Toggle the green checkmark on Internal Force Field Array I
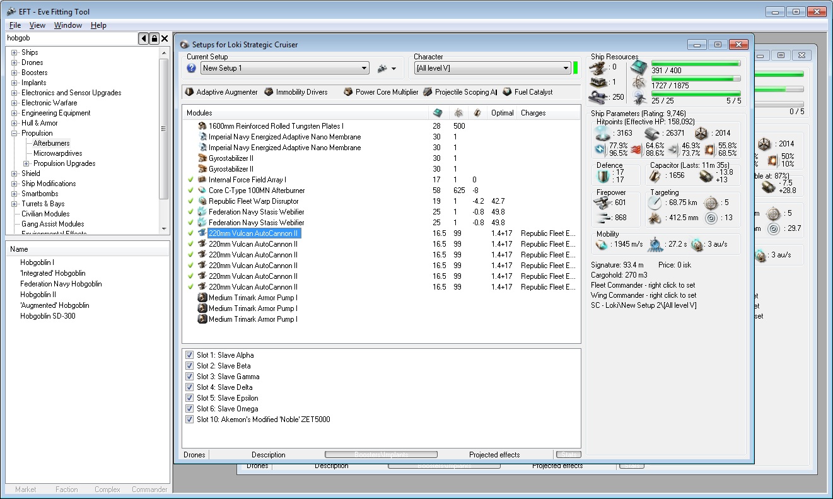The height and width of the screenshot is (499, 833). [x=190, y=180]
